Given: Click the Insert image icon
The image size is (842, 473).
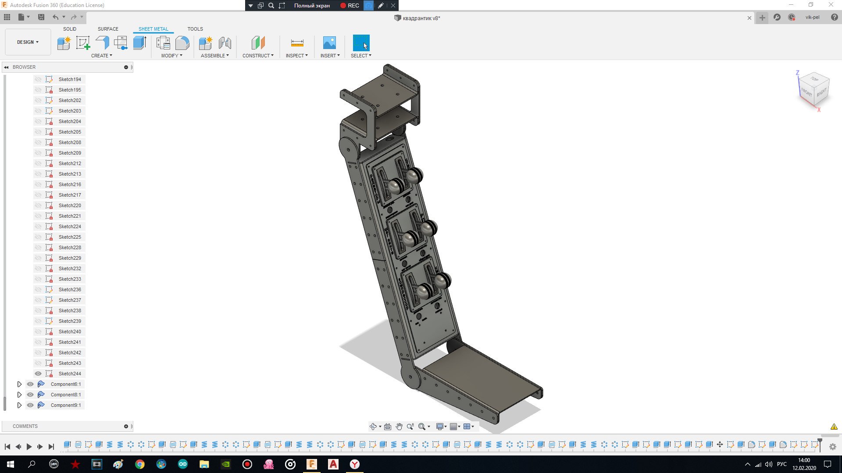Looking at the screenshot, I should (x=329, y=42).
